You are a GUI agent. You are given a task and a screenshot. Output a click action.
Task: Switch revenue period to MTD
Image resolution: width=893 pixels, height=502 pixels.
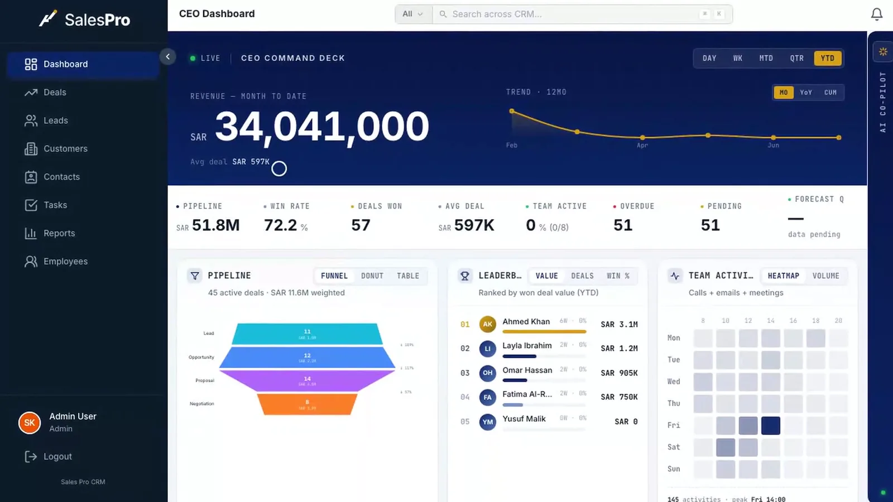766,58
